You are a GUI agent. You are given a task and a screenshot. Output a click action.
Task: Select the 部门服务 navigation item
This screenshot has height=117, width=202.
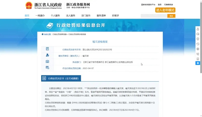[86, 16]
